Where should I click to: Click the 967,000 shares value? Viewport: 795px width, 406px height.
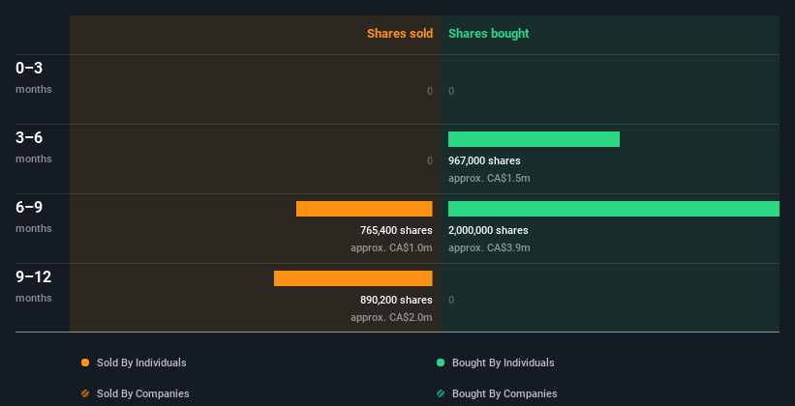click(484, 161)
